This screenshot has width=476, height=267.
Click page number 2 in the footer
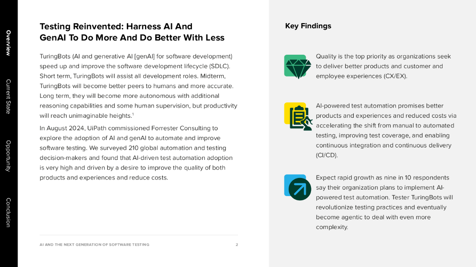click(237, 245)
